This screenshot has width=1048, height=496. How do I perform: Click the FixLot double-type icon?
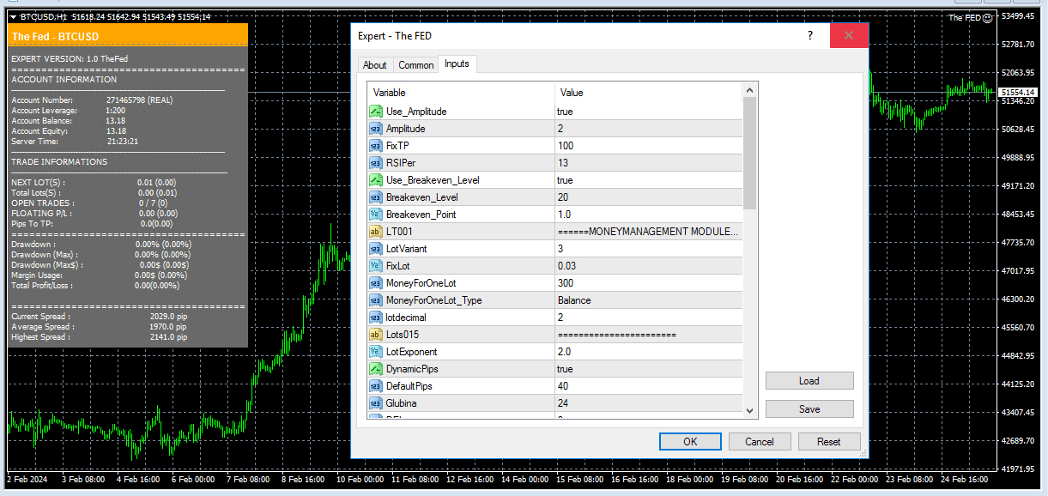tap(375, 266)
